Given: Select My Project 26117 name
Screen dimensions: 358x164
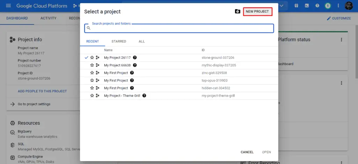Looking at the screenshot, I should [x=117, y=58].
